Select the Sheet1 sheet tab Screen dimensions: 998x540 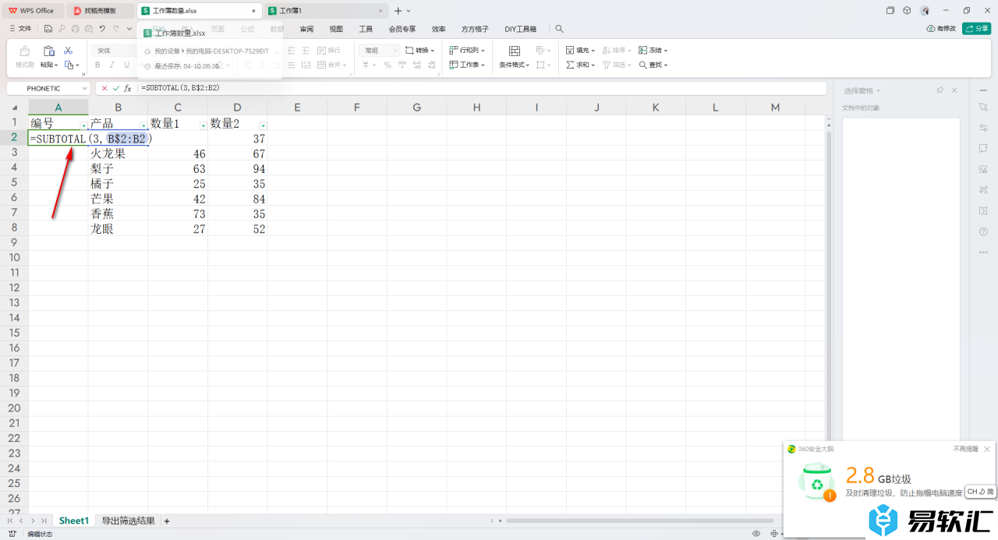(x=74, y=521)
